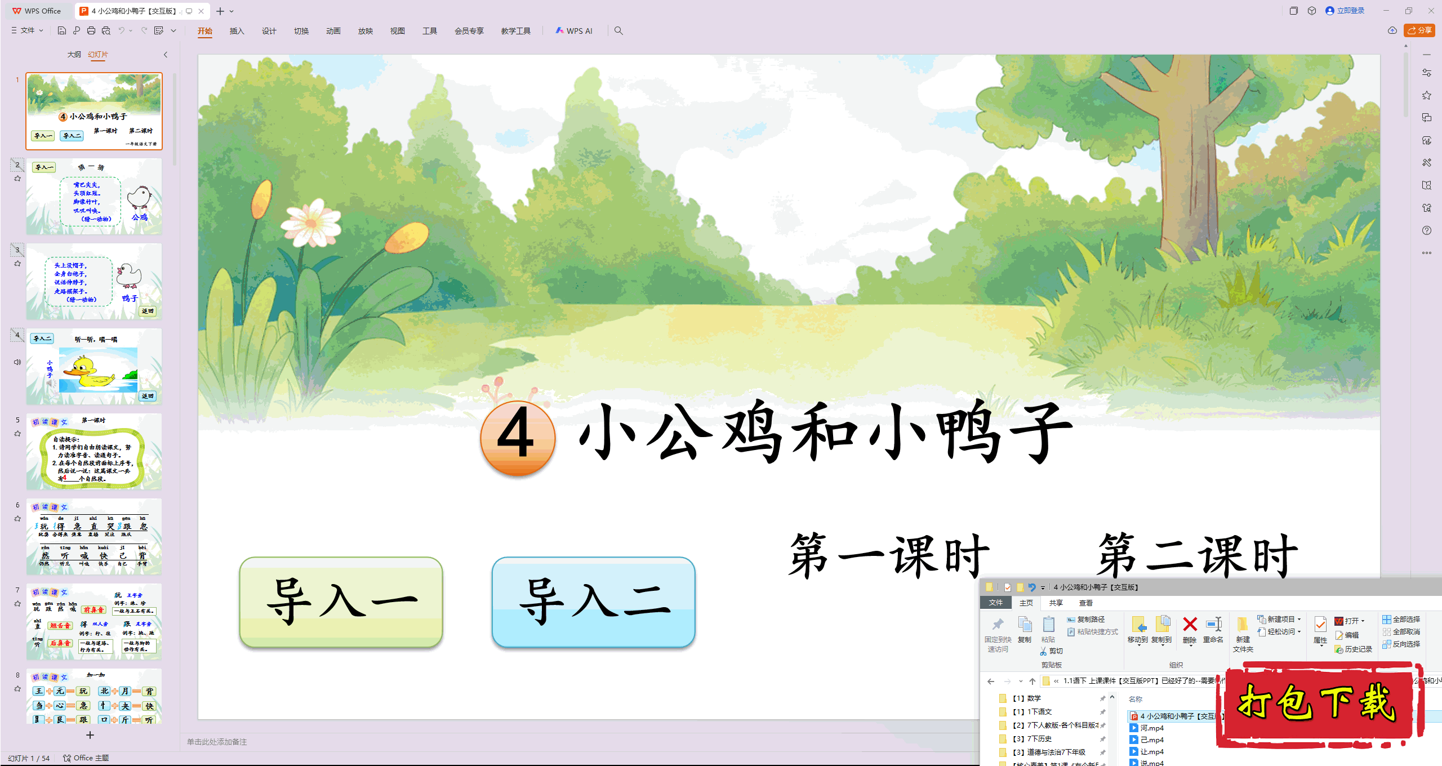Click the audio speaker marker beside slide 4
This screenshot has height=766, width=1442.
coord(17,362)
